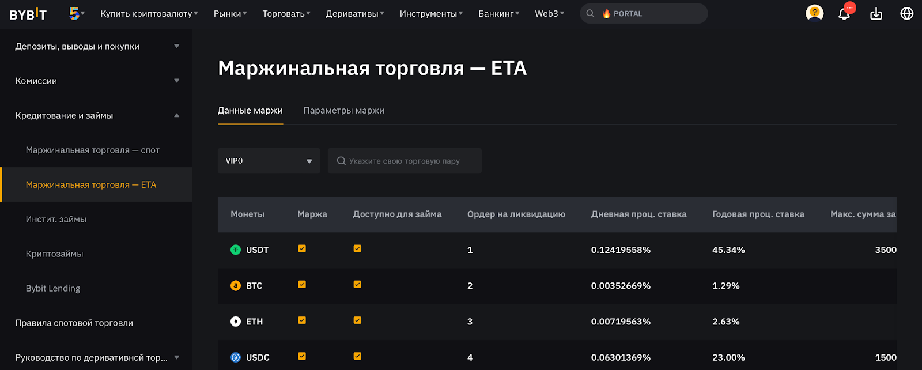Click Доступно для займа column header
922x370 pixels.
[x=397, y=214]
